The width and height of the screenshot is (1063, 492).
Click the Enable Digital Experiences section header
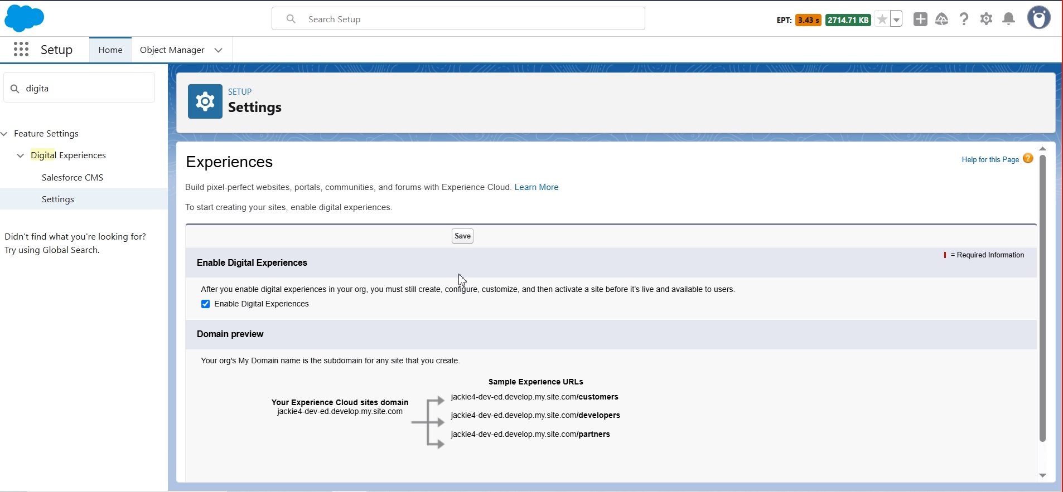(x=611, y=263)
